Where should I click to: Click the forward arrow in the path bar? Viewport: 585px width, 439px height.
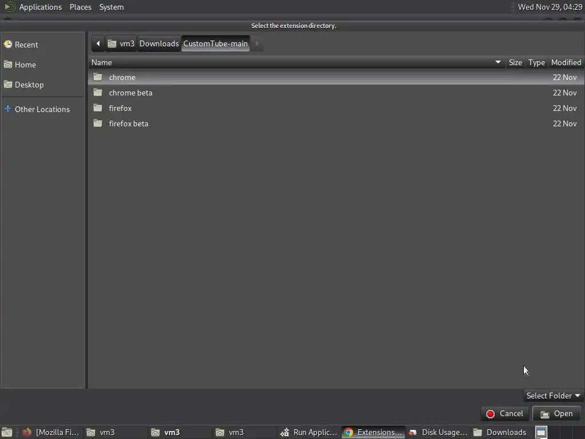click(257, 43)
